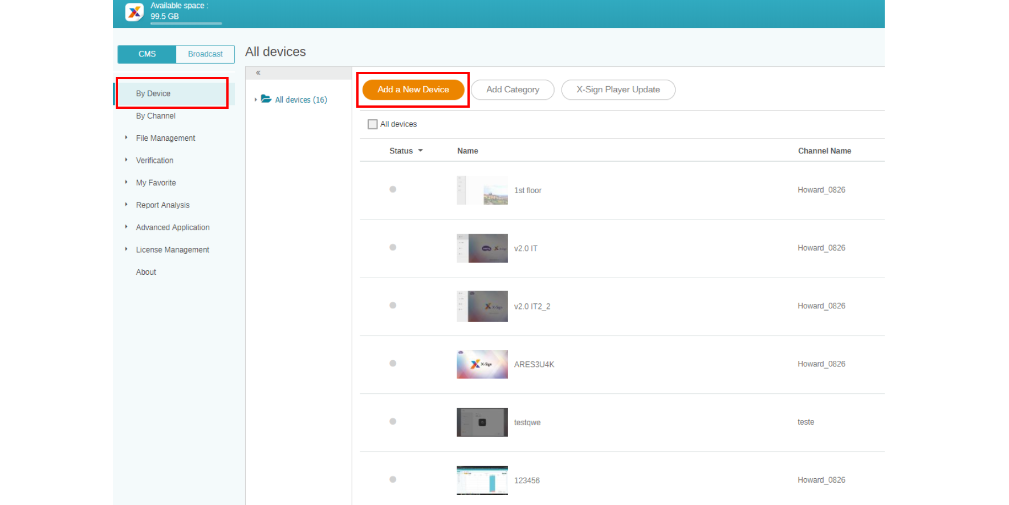Click the testqwe device thumbnail
This screenshot has width=1009, height=505.
[x=482, y=422]
